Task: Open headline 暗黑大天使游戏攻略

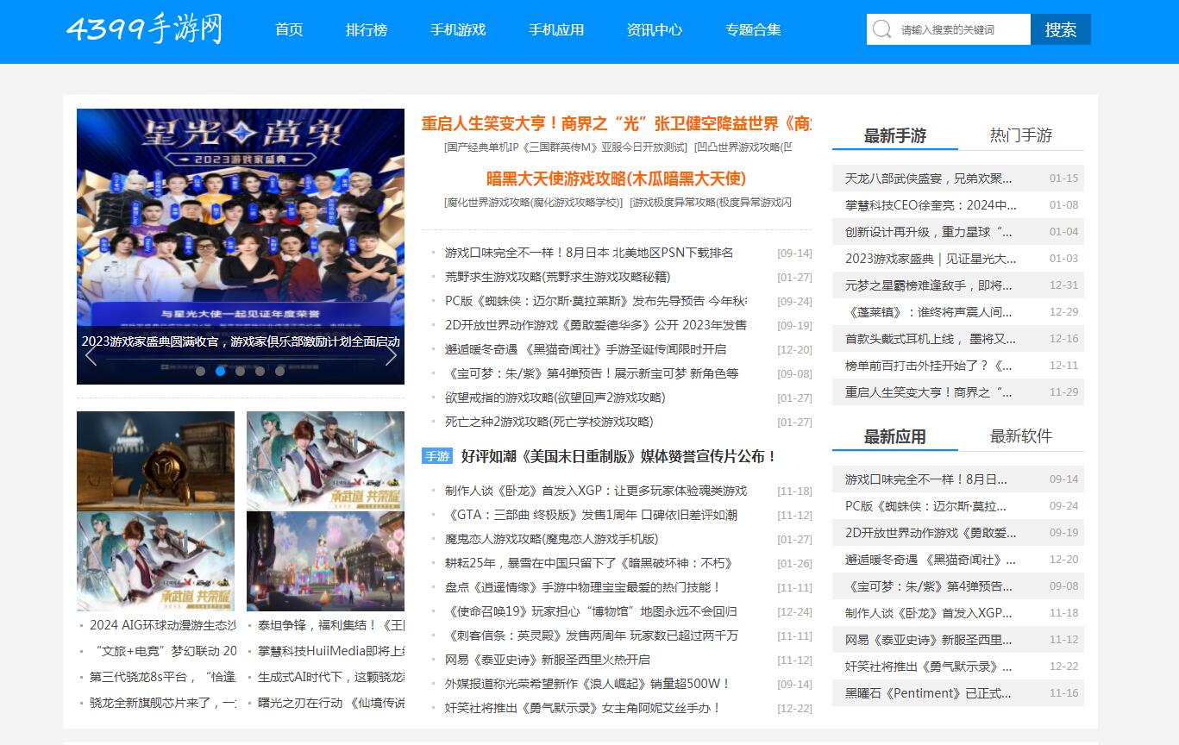Action: pyautogui.click(x=617, y=178)
